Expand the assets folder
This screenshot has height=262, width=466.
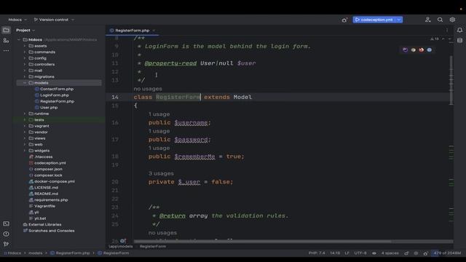point(25,46)
